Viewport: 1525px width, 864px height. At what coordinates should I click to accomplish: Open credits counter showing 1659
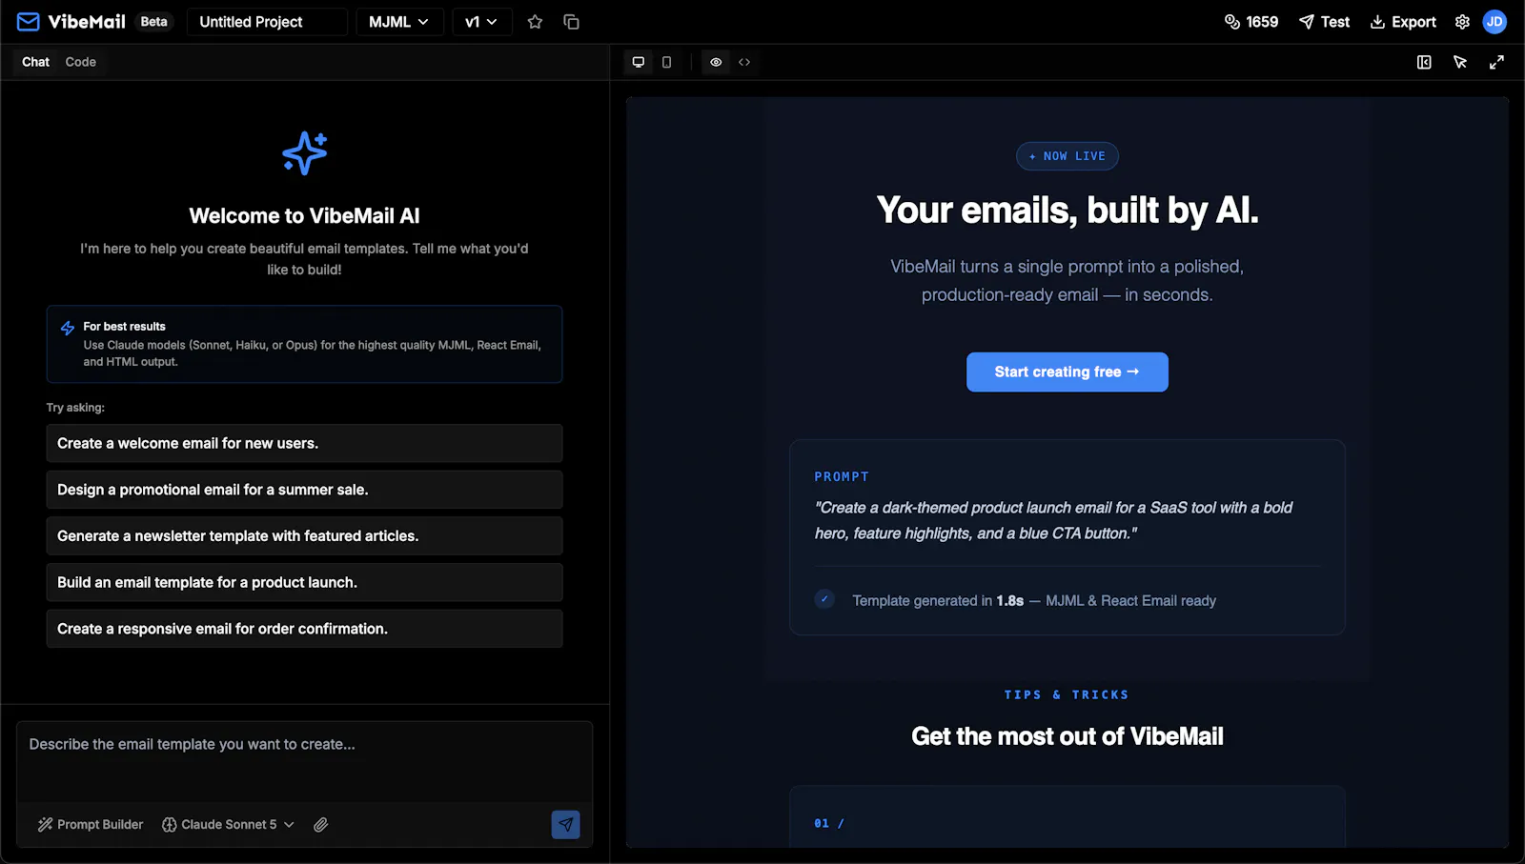click(x=1251, y=22)
